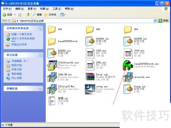
Task: Select the Setup.ini config file icon
Action: coord(128,89)
